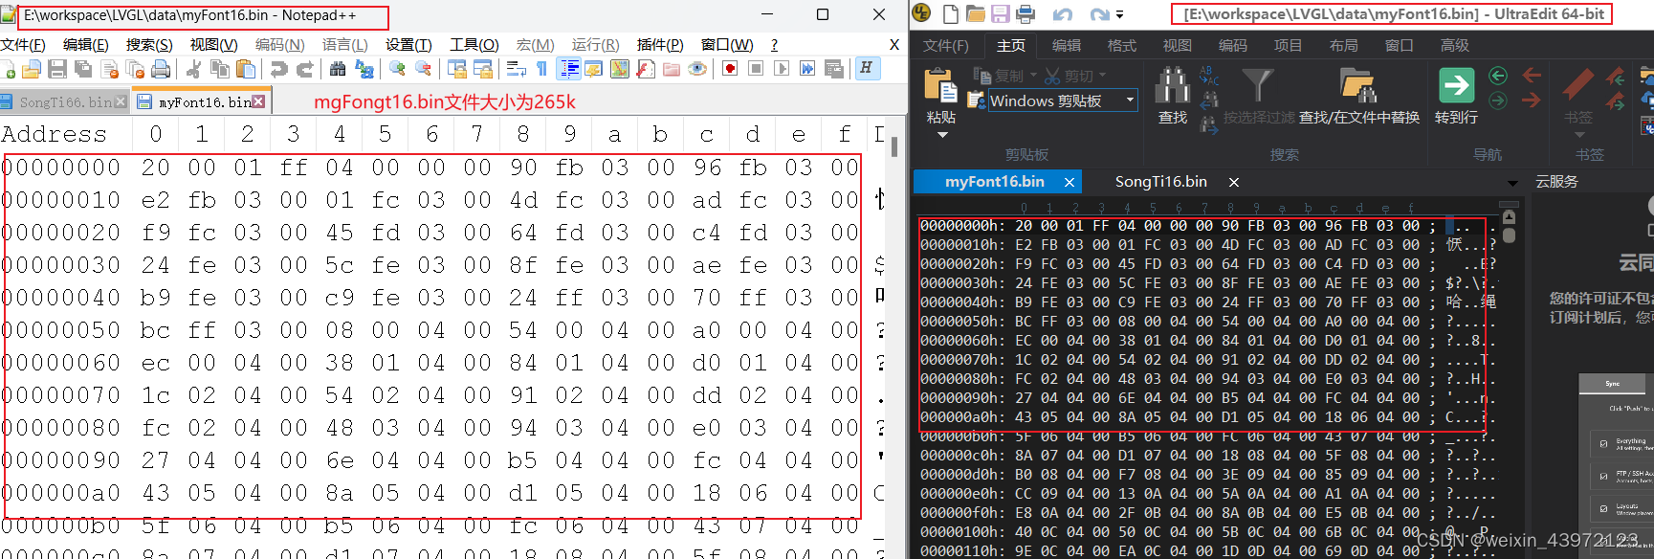Screen dimensions: 1654x559
Task: Save current file via Notepad++ toolbar
Action: point(57,69)
